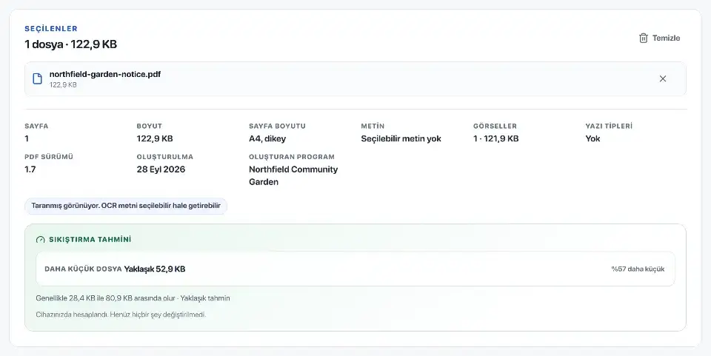Click the "1 dosya · 122,9 KB" summary
The width and height of the screenshot is (711, 356).
pyautogui.click(x=71, y=44)
